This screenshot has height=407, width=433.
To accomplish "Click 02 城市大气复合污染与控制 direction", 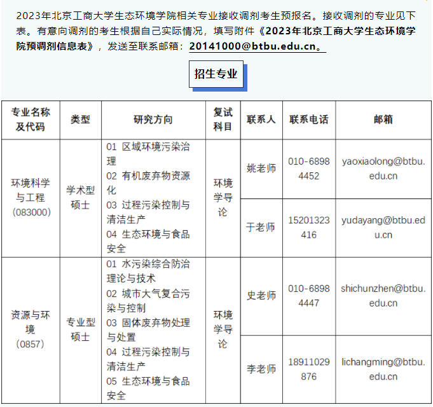I will 148,301.
